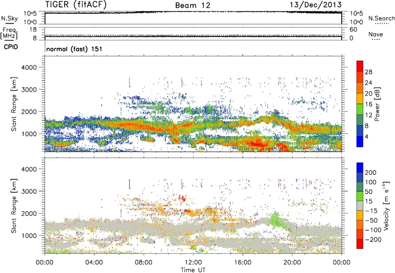Pick the red bottom segment of velocity colorbar
Screen dimensions: 395x273
point(360,244)
